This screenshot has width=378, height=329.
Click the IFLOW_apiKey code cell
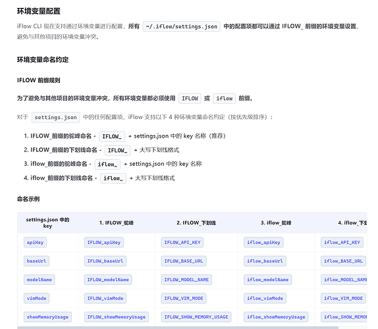point(104,242)
